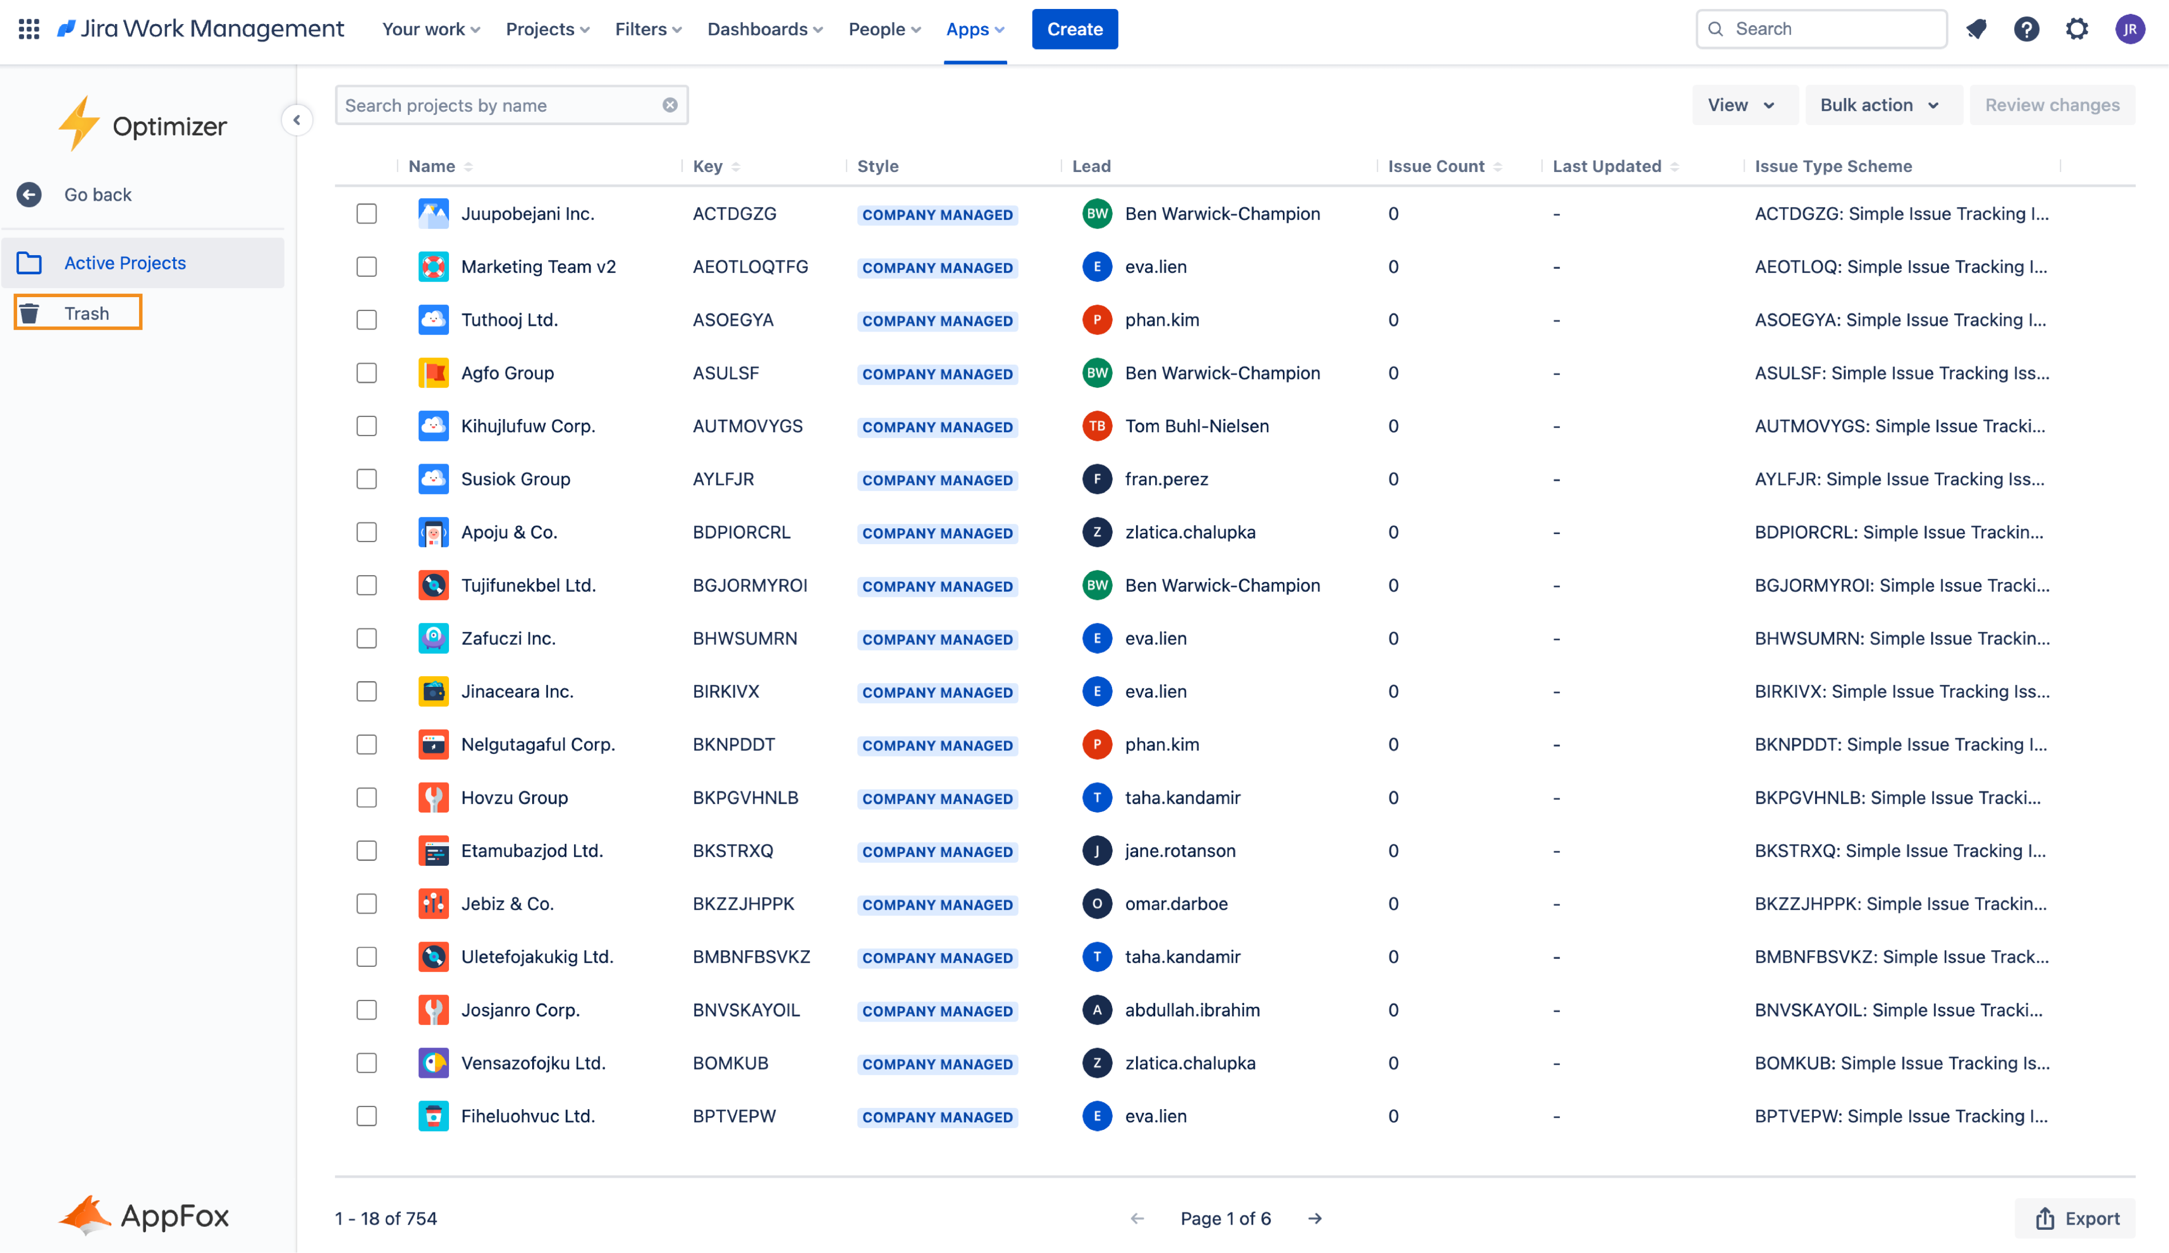Screen dimensions: 2169x1253
Task: Select Active Projects in sidebar
Action: (x=125, y=263)
